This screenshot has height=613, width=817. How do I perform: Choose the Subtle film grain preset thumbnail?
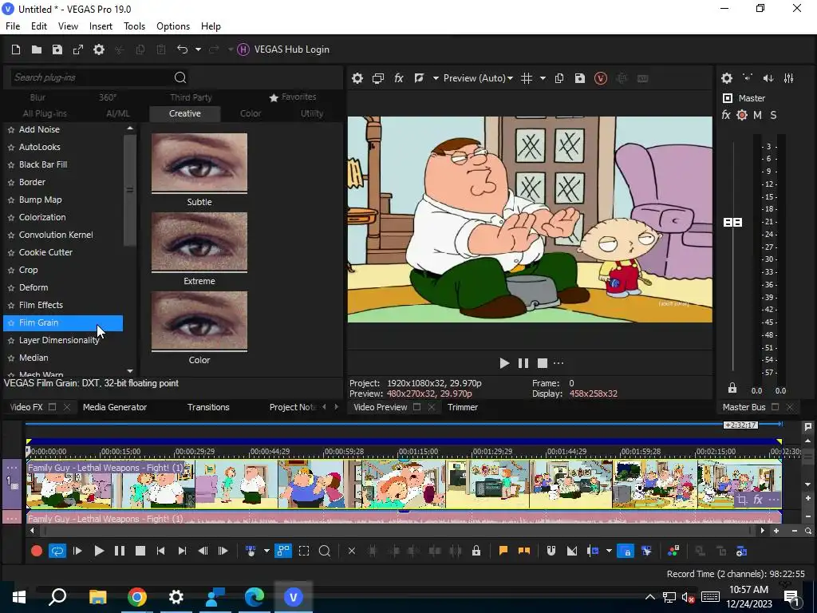point(199,163)
